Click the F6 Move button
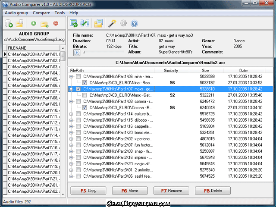 click(x=130, y=191)
